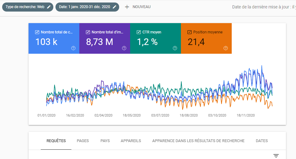The width and height of the screenshot is (296, 159).
Task: Click the 8,73 M impressions value
Action: coord(99,42)
